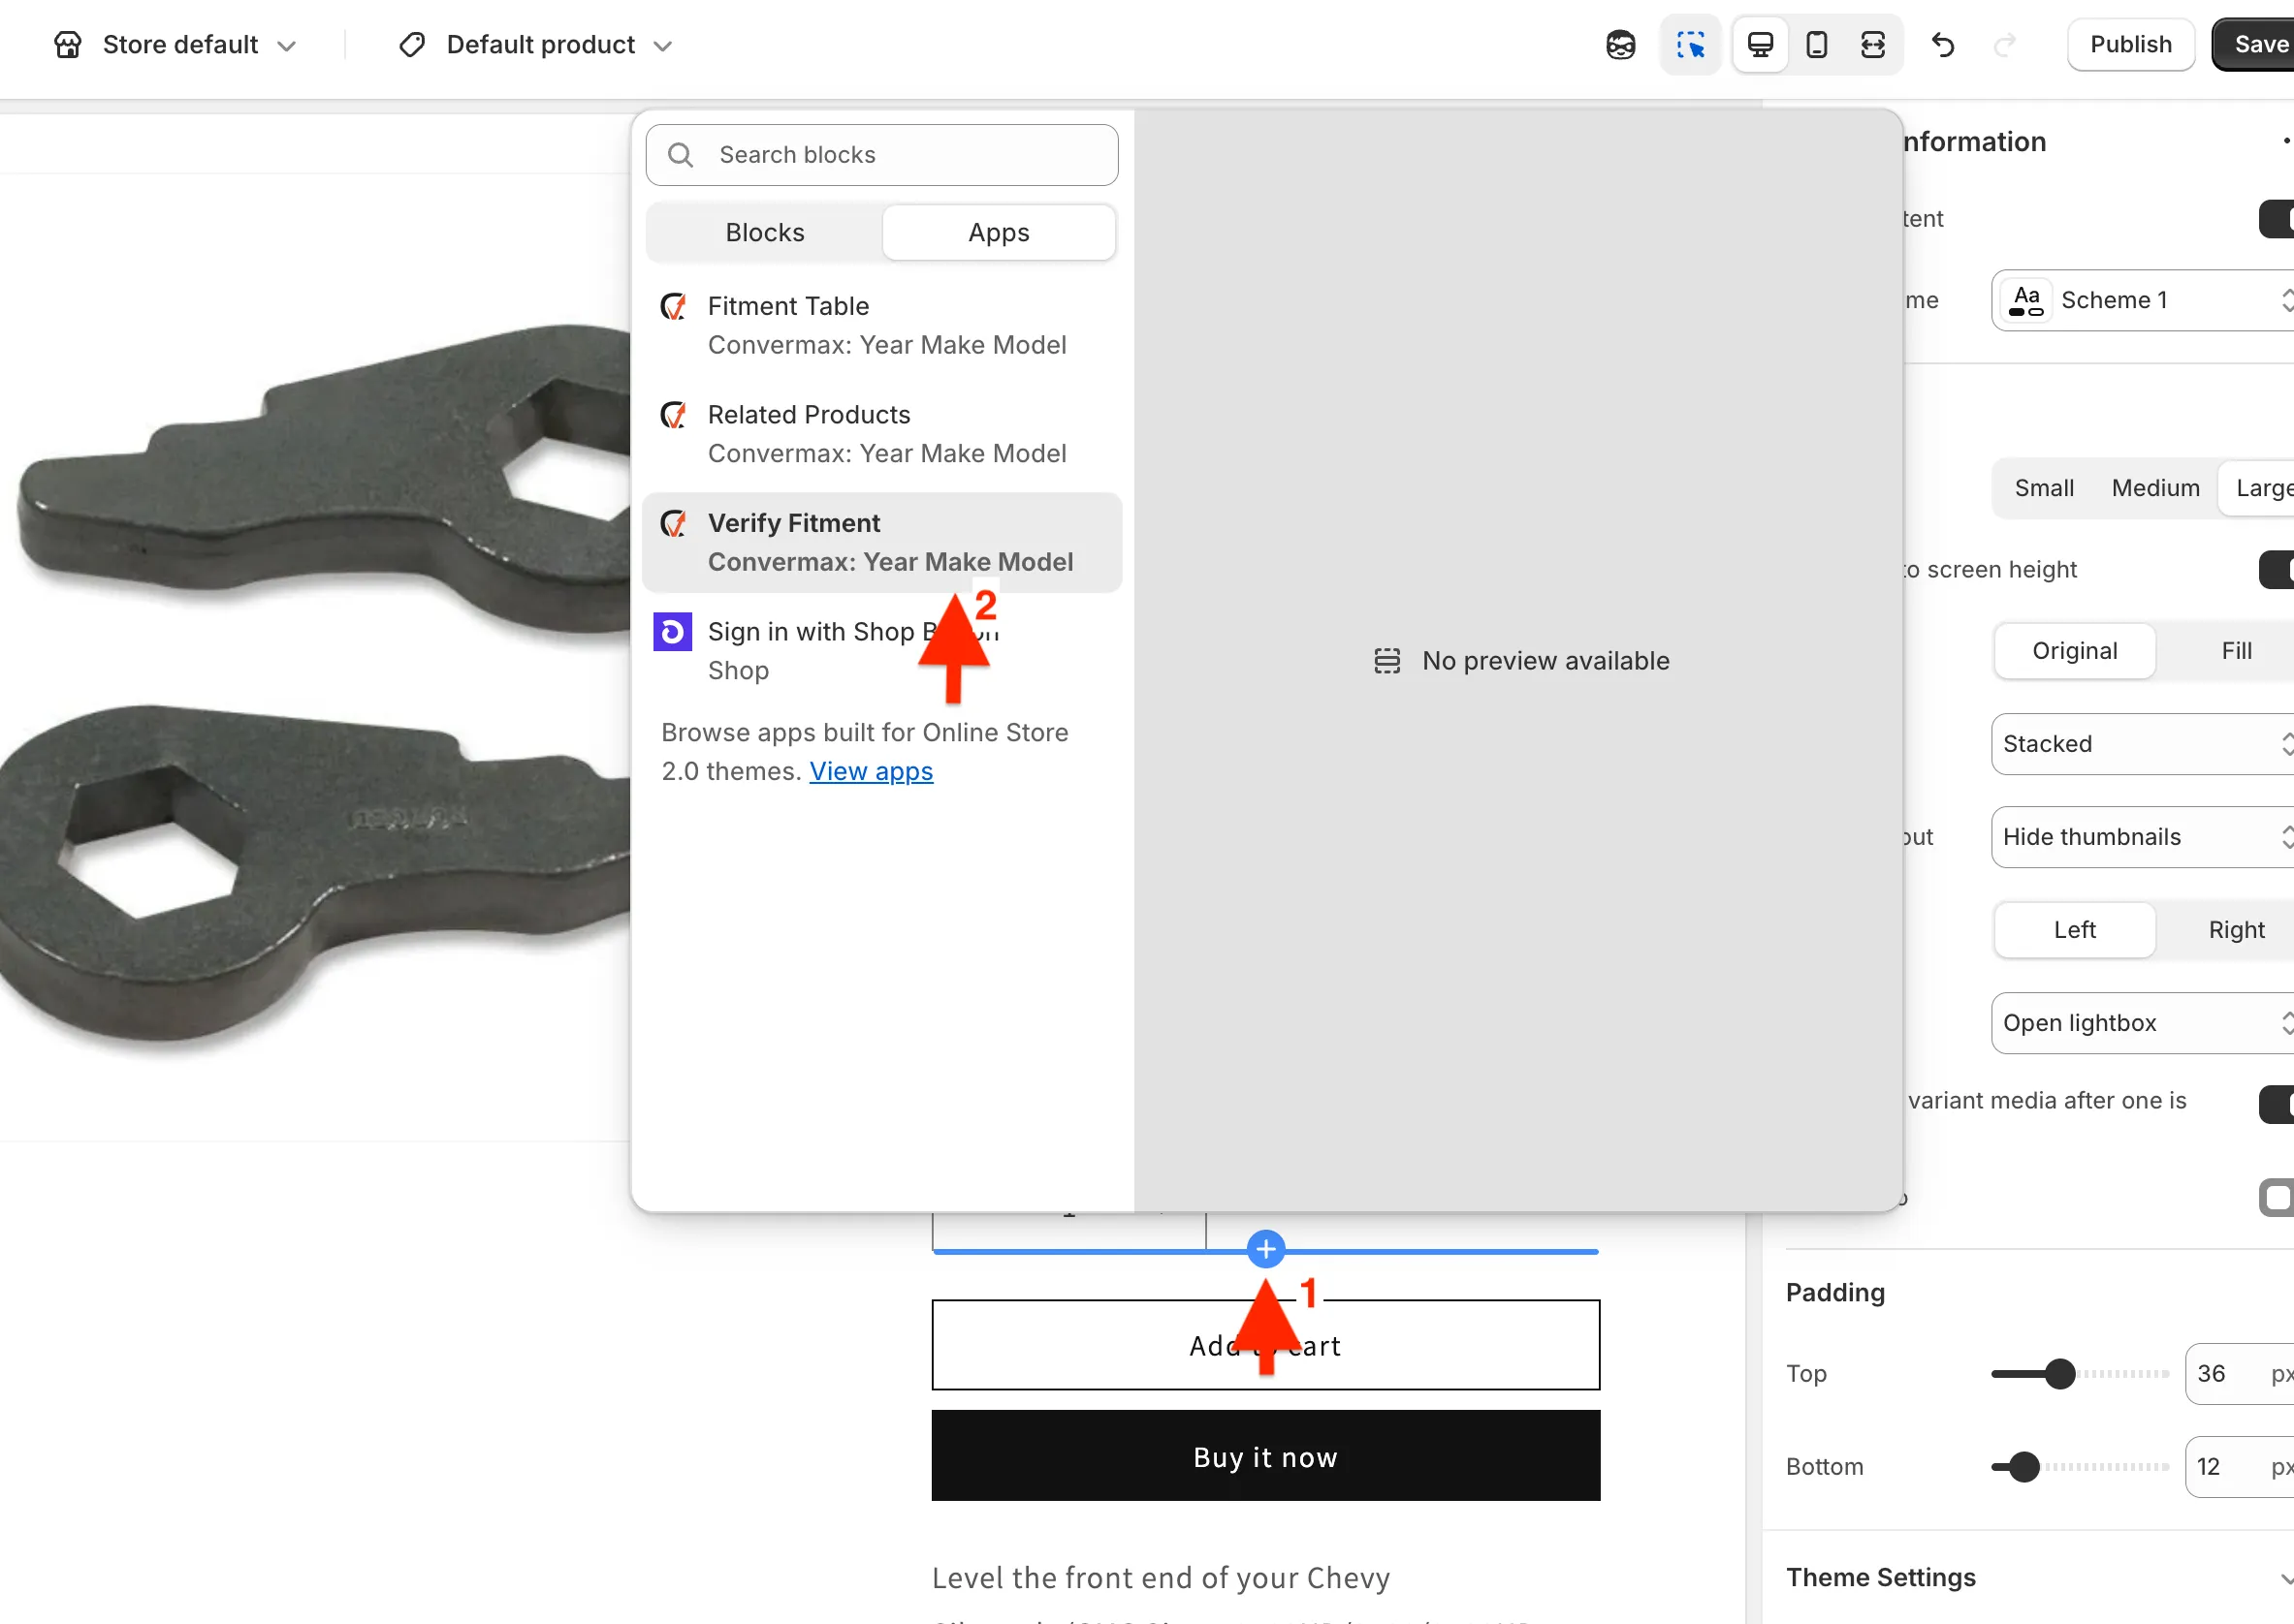Click the fullscreen preview icon

1872,45
